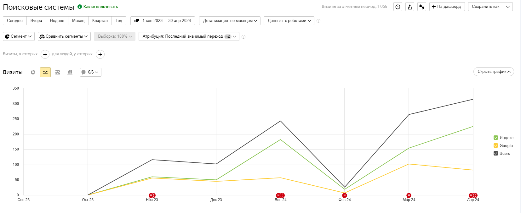This screenshot has width=521, height=213.
Task: Click the compare periods icon
Action: pos(422,7)
